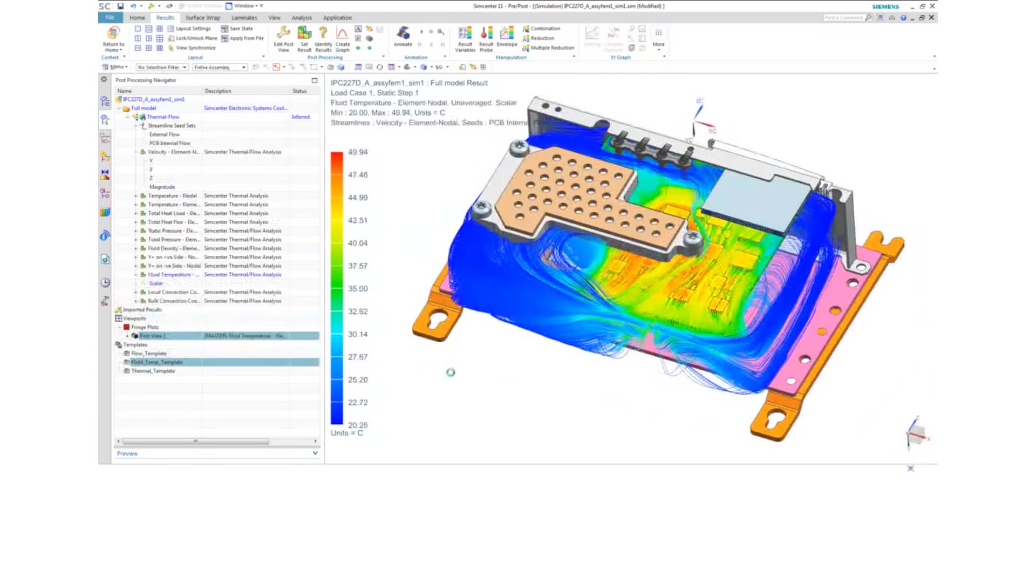Open the Save State command
The height and width of the screenshot is (583, 1036).
coord(238,28)
